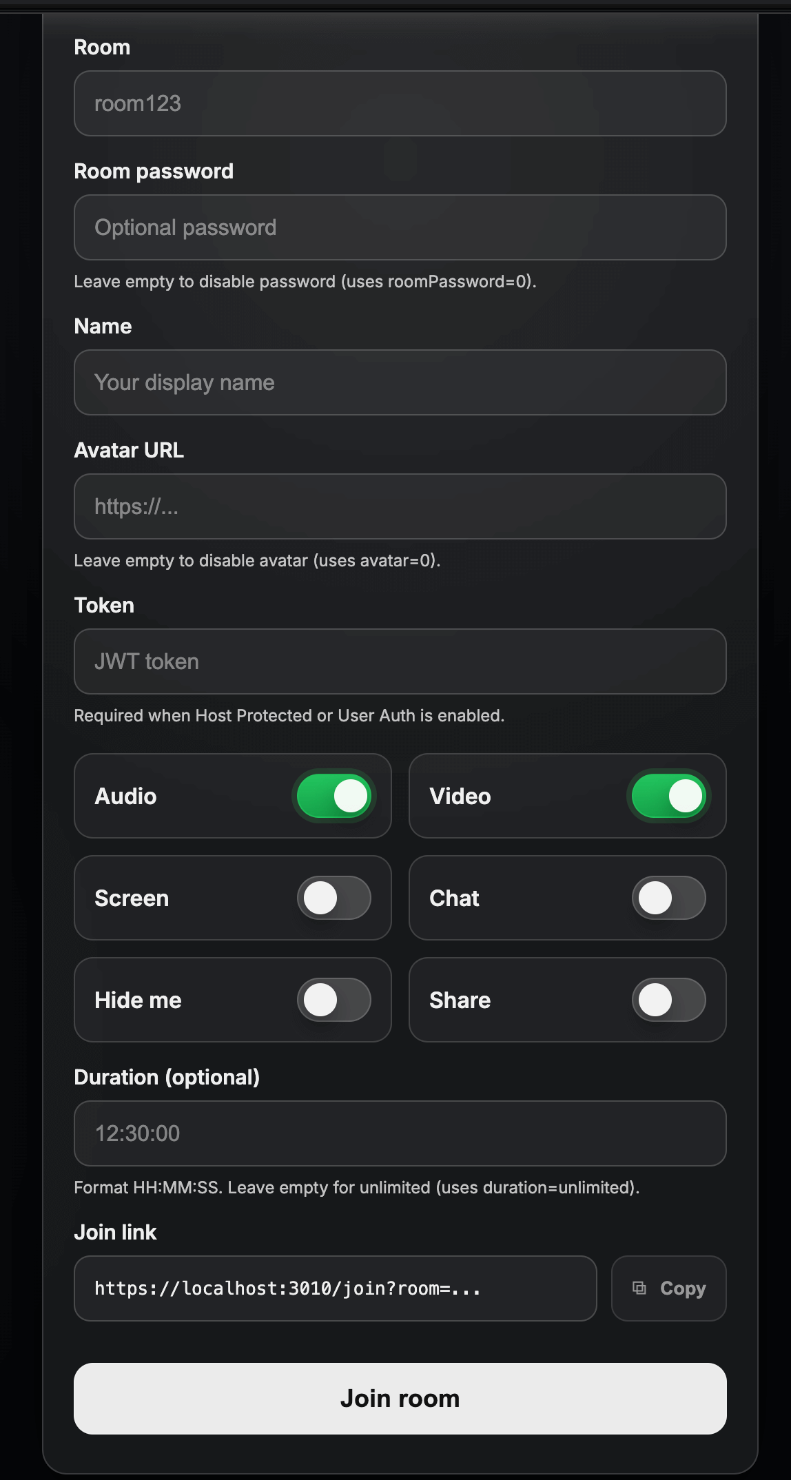Focus the JWT token input
This screenshot has width=791, height=1480.
point(400,661)
